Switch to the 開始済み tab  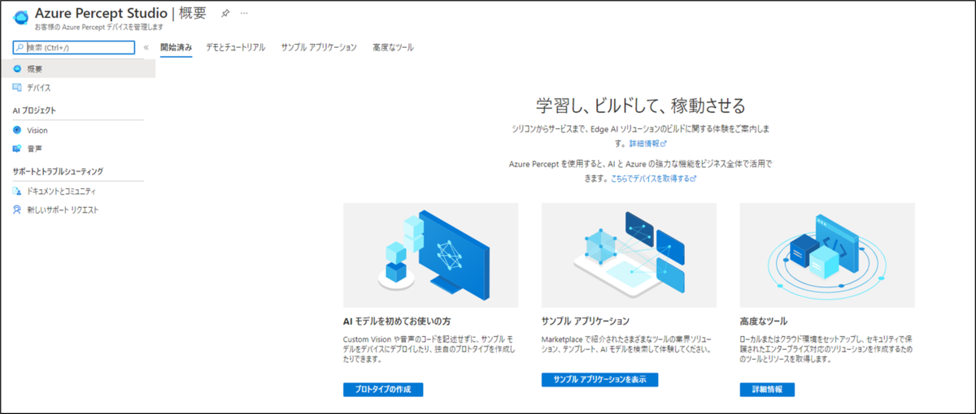[176, 48]
